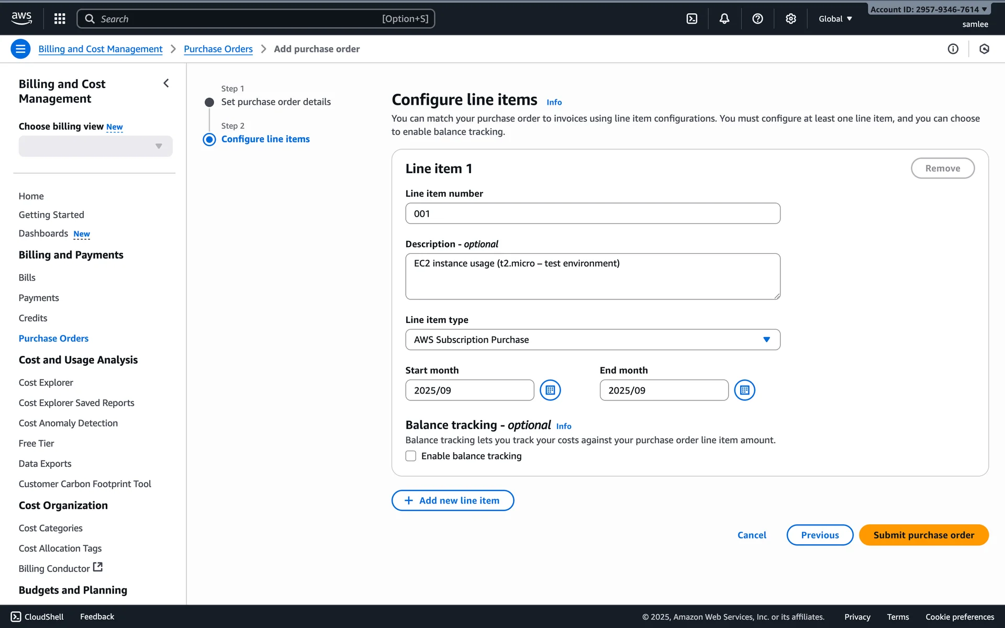Open settings gear in top bar
1005x628 pixels.
click(790, 19)
